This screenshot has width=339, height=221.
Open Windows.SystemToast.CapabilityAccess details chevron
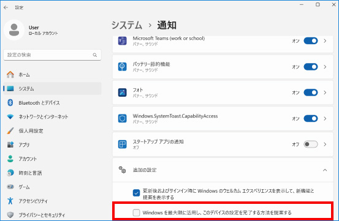pyautogui.click(x=325, y=119)
